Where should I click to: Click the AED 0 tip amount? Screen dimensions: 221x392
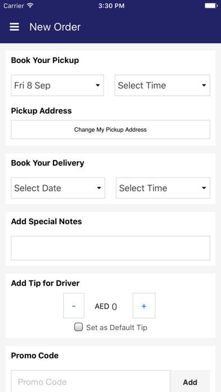[x=106, y=306]
